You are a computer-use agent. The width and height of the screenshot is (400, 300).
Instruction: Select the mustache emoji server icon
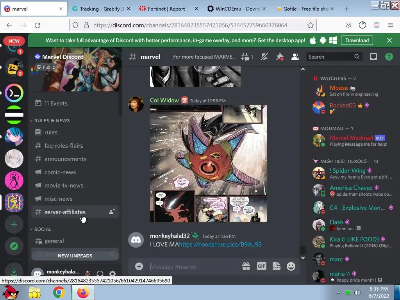14,67
